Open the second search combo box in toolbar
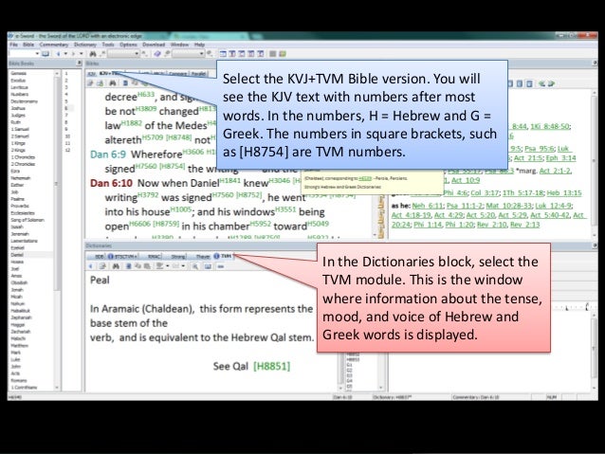Image resolution: width=605 pixels, height=454 pixels. [189, 54]
